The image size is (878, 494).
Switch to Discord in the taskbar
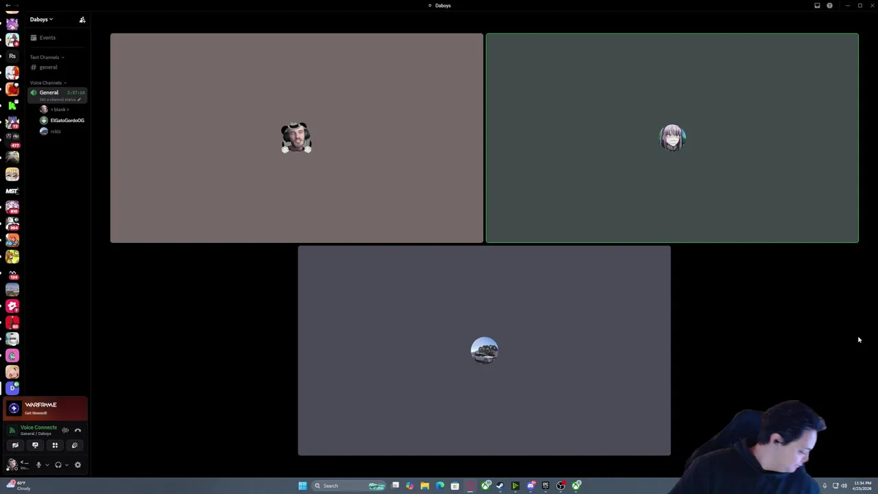pos(530,486)
